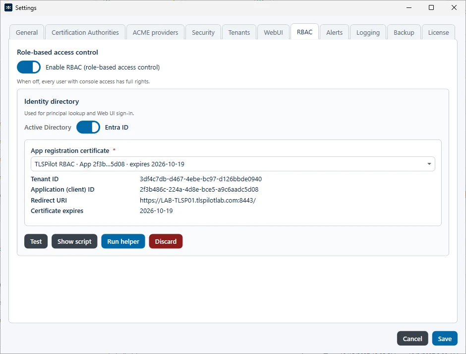Open the Backup tab

(404, 32)
